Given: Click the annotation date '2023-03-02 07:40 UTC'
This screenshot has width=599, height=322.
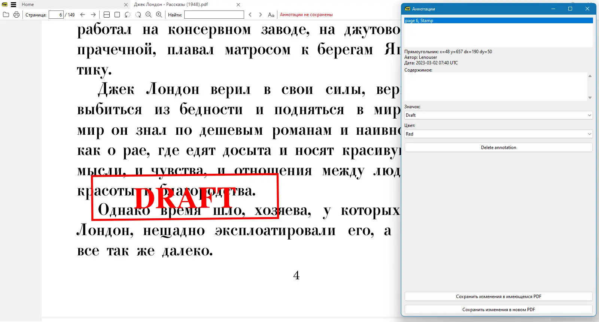Looking at the screenshot, I should (x=437, y=63).
